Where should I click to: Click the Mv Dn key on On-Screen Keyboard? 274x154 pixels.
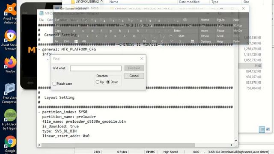(238, 31)
